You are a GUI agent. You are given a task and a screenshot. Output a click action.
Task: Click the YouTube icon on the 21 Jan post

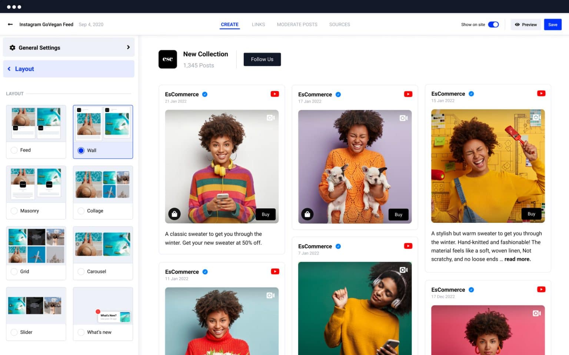click(275, 94)
